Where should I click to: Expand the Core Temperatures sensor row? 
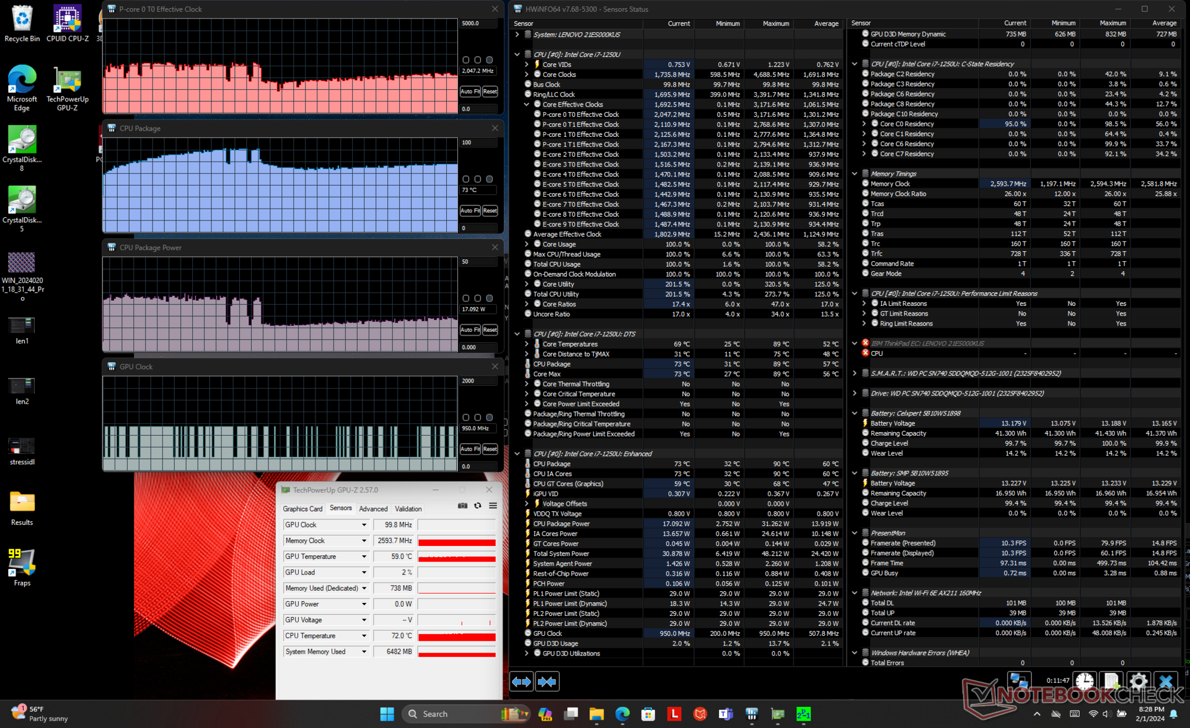tap(527, 344)
